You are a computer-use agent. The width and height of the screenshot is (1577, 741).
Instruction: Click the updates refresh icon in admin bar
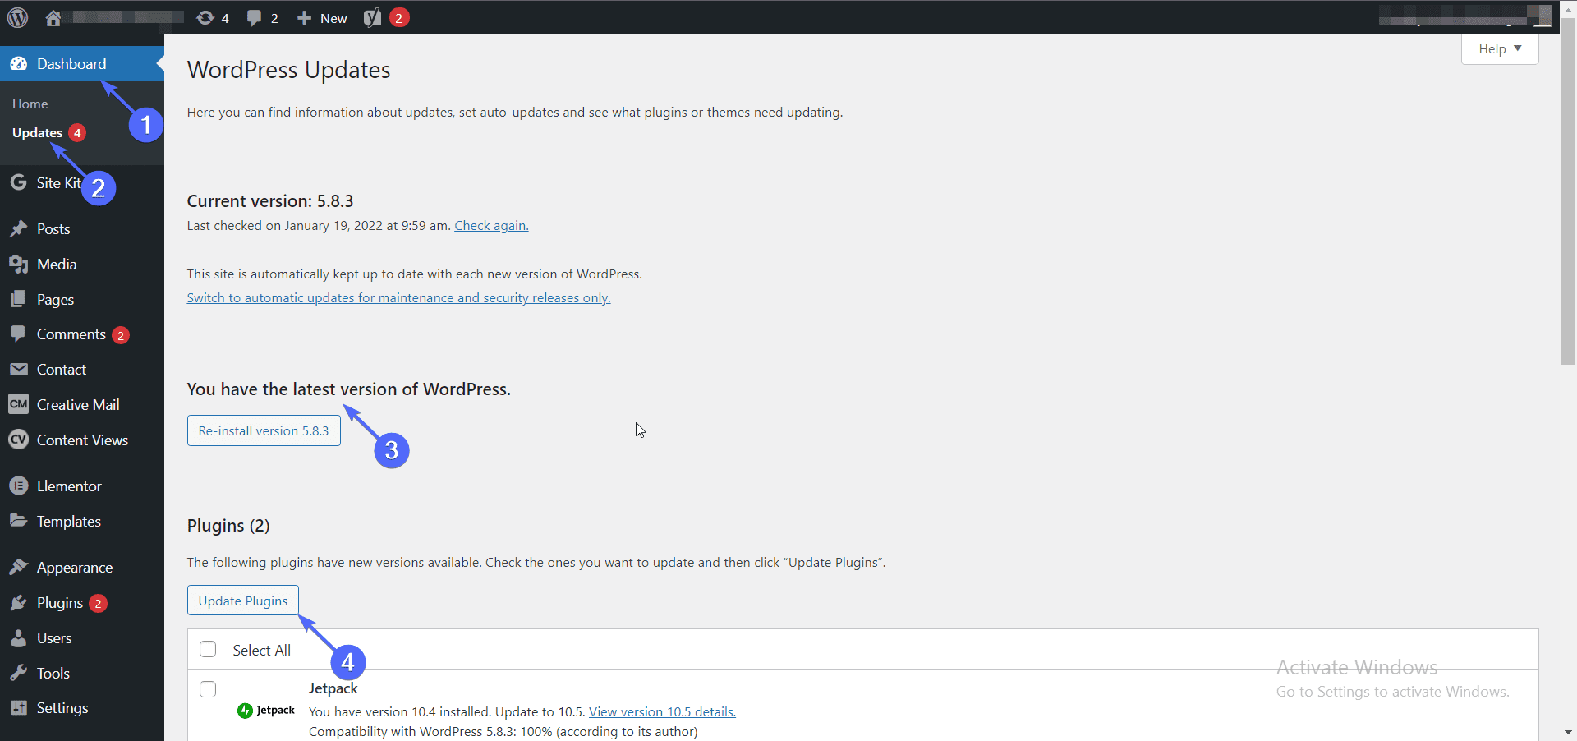point(205,18)
